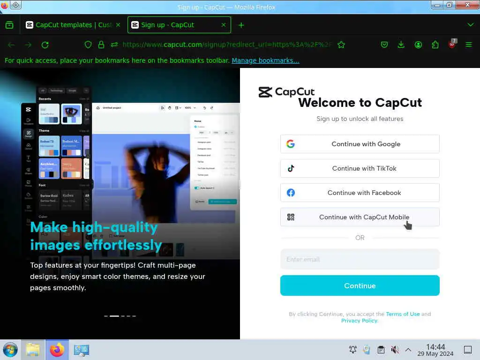This screenshot has height=360, width=480.
Task: Click the muted volume tray icon
Action: pyautogui.click(x=395, y=350)
